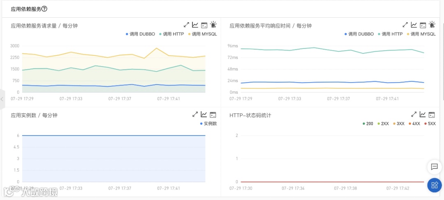
Task: Expand the 应用实例数 chart to fullscreen
Action: point(195,115)
